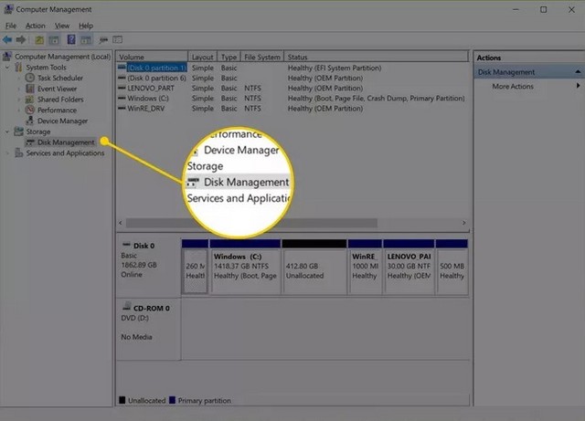Click the Forward arrow in the toolbar
Screen dimensions: 585x421
pos(22,41)
